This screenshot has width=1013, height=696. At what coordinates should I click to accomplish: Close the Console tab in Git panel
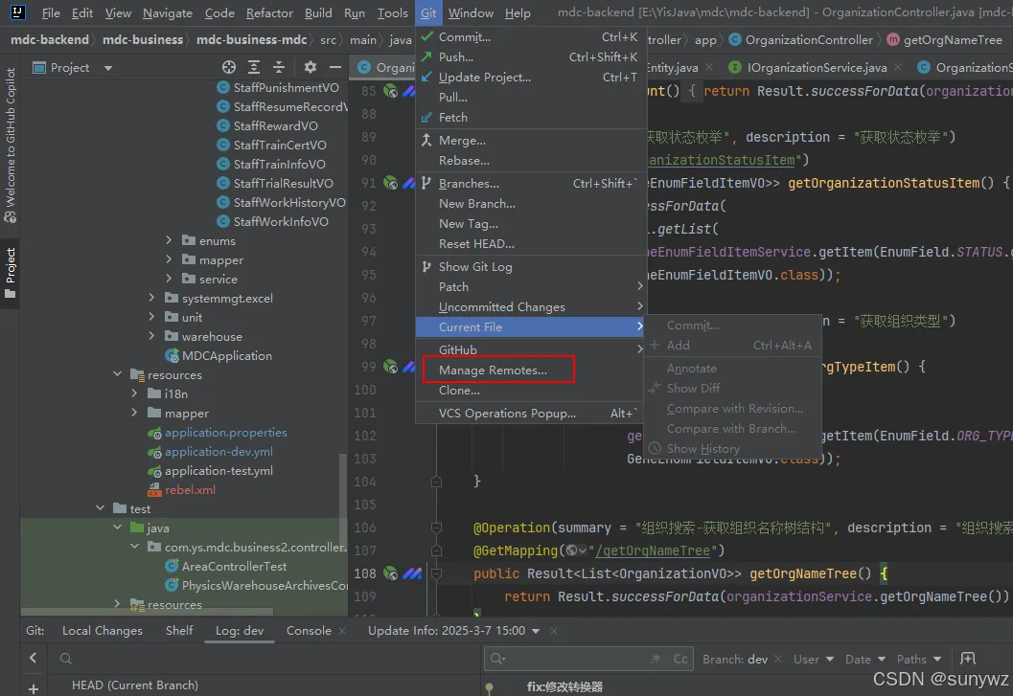[x=342, y=632]
